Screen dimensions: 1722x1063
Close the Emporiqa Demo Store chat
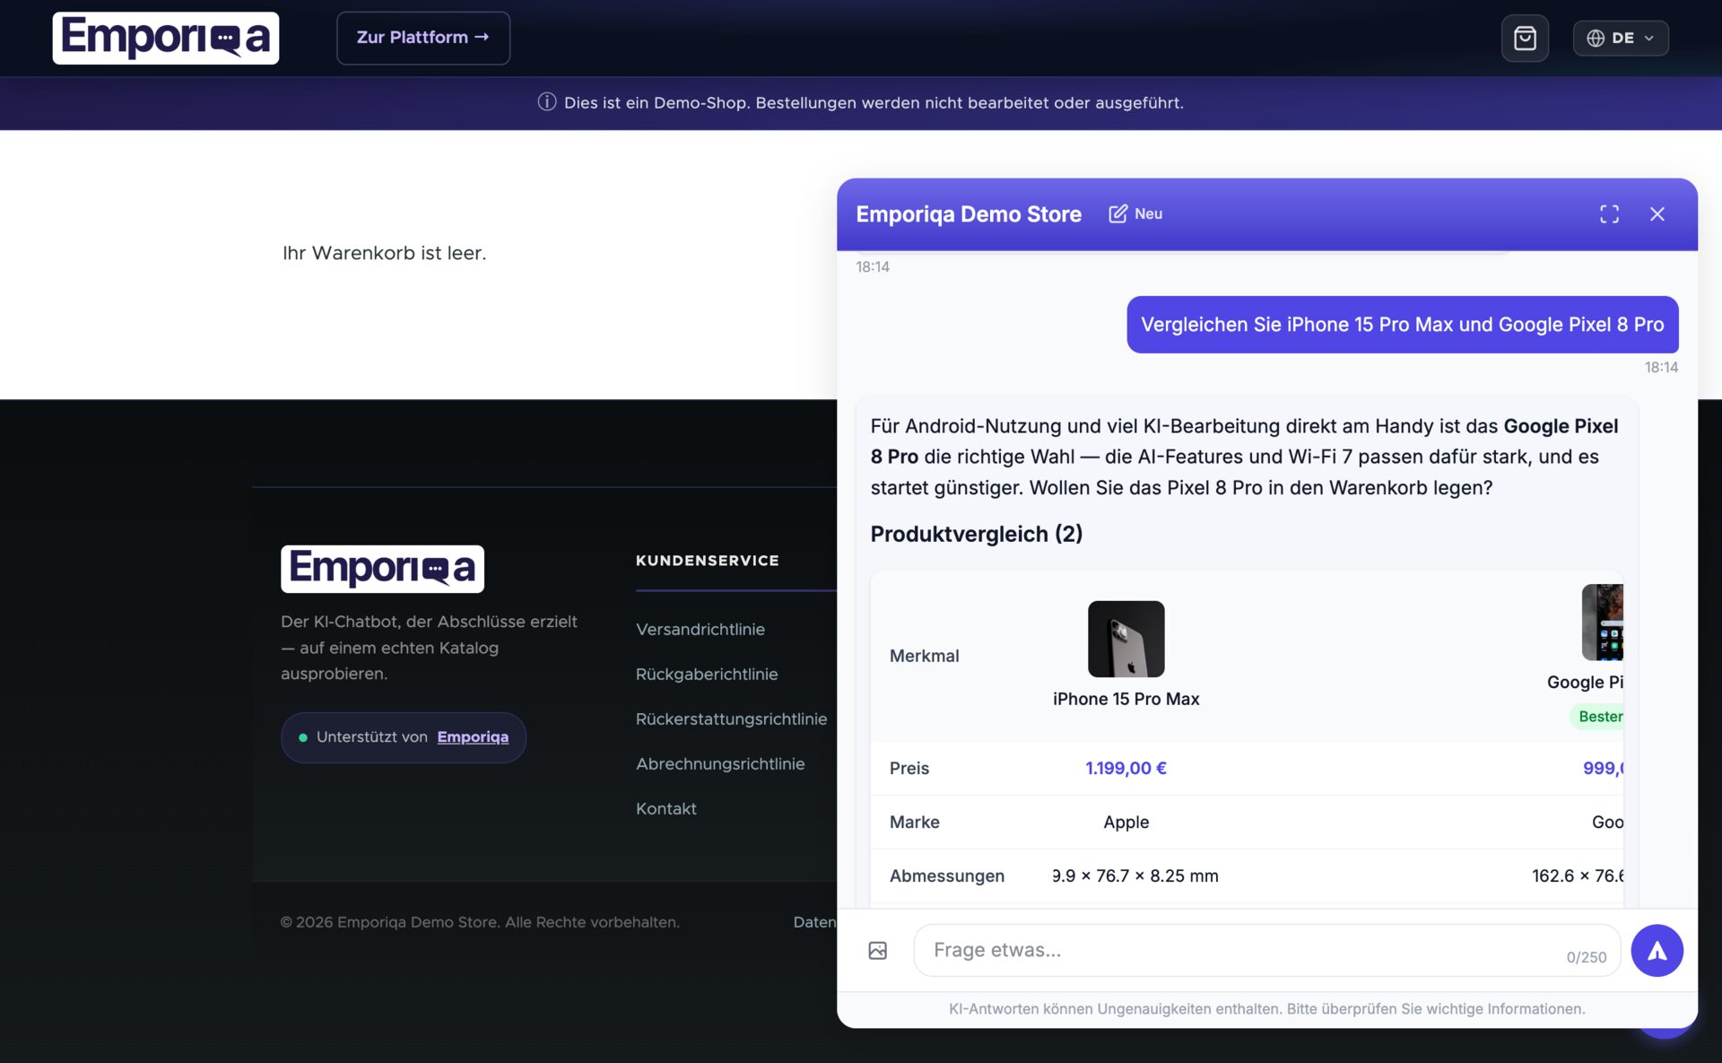pyautogui.click(x=1657, y=213)
